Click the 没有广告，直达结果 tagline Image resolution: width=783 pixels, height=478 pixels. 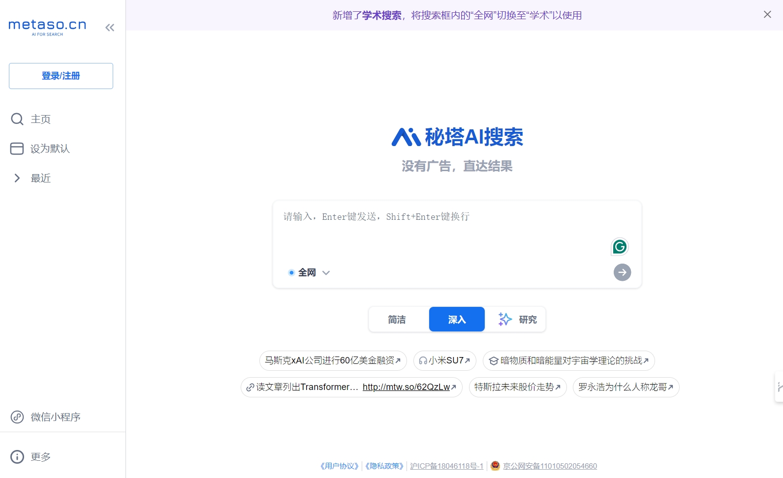(x=457, y=166)
